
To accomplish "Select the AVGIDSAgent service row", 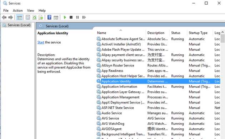I will click(158, 129).
